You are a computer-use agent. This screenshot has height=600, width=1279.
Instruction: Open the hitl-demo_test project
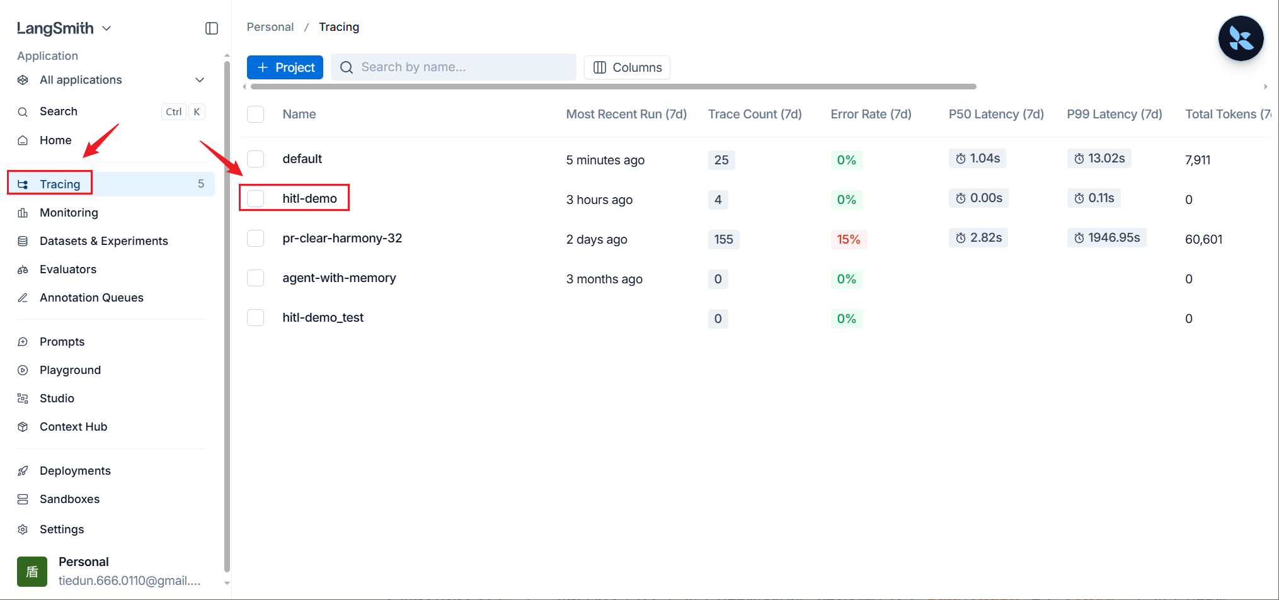323,318
